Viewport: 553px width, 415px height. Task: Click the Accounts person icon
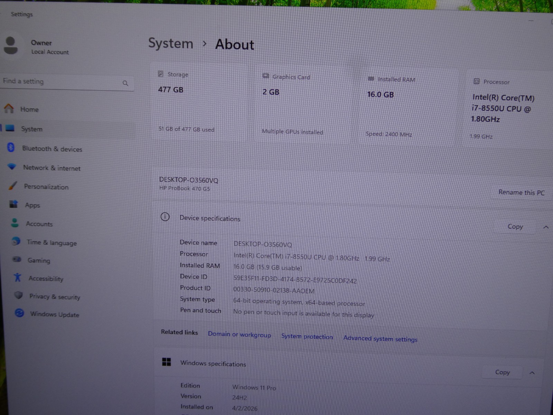[x=15, y=223]
